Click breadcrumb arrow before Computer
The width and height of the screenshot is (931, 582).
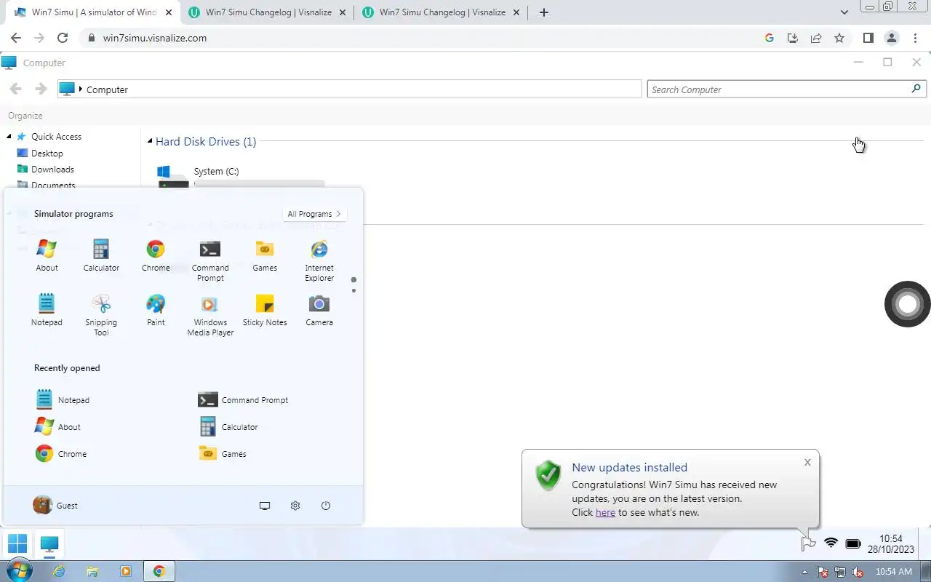click(81, 89)
